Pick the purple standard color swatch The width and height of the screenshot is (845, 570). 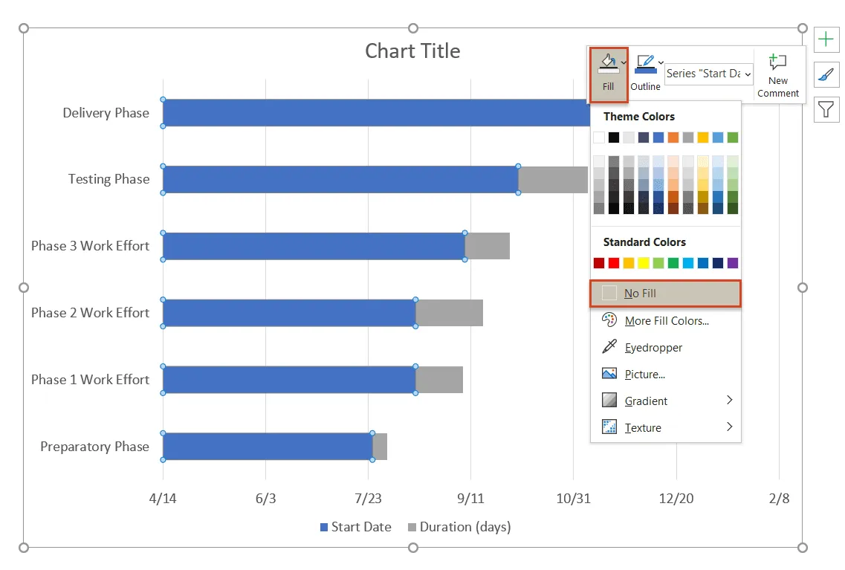pyautogui.click(x=733, y=263)
